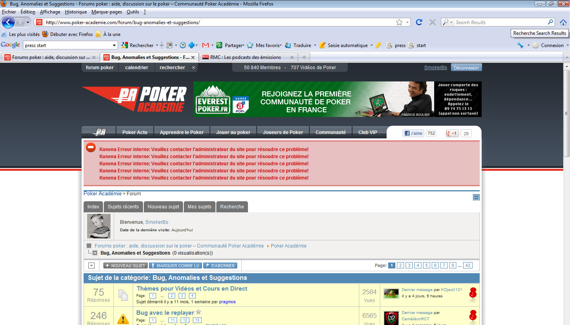Image resolution: width=570 pixels, height=325 pixels.
Task: Click the NOUVEAU SUJET button
Action: click(x=125, y=266)
